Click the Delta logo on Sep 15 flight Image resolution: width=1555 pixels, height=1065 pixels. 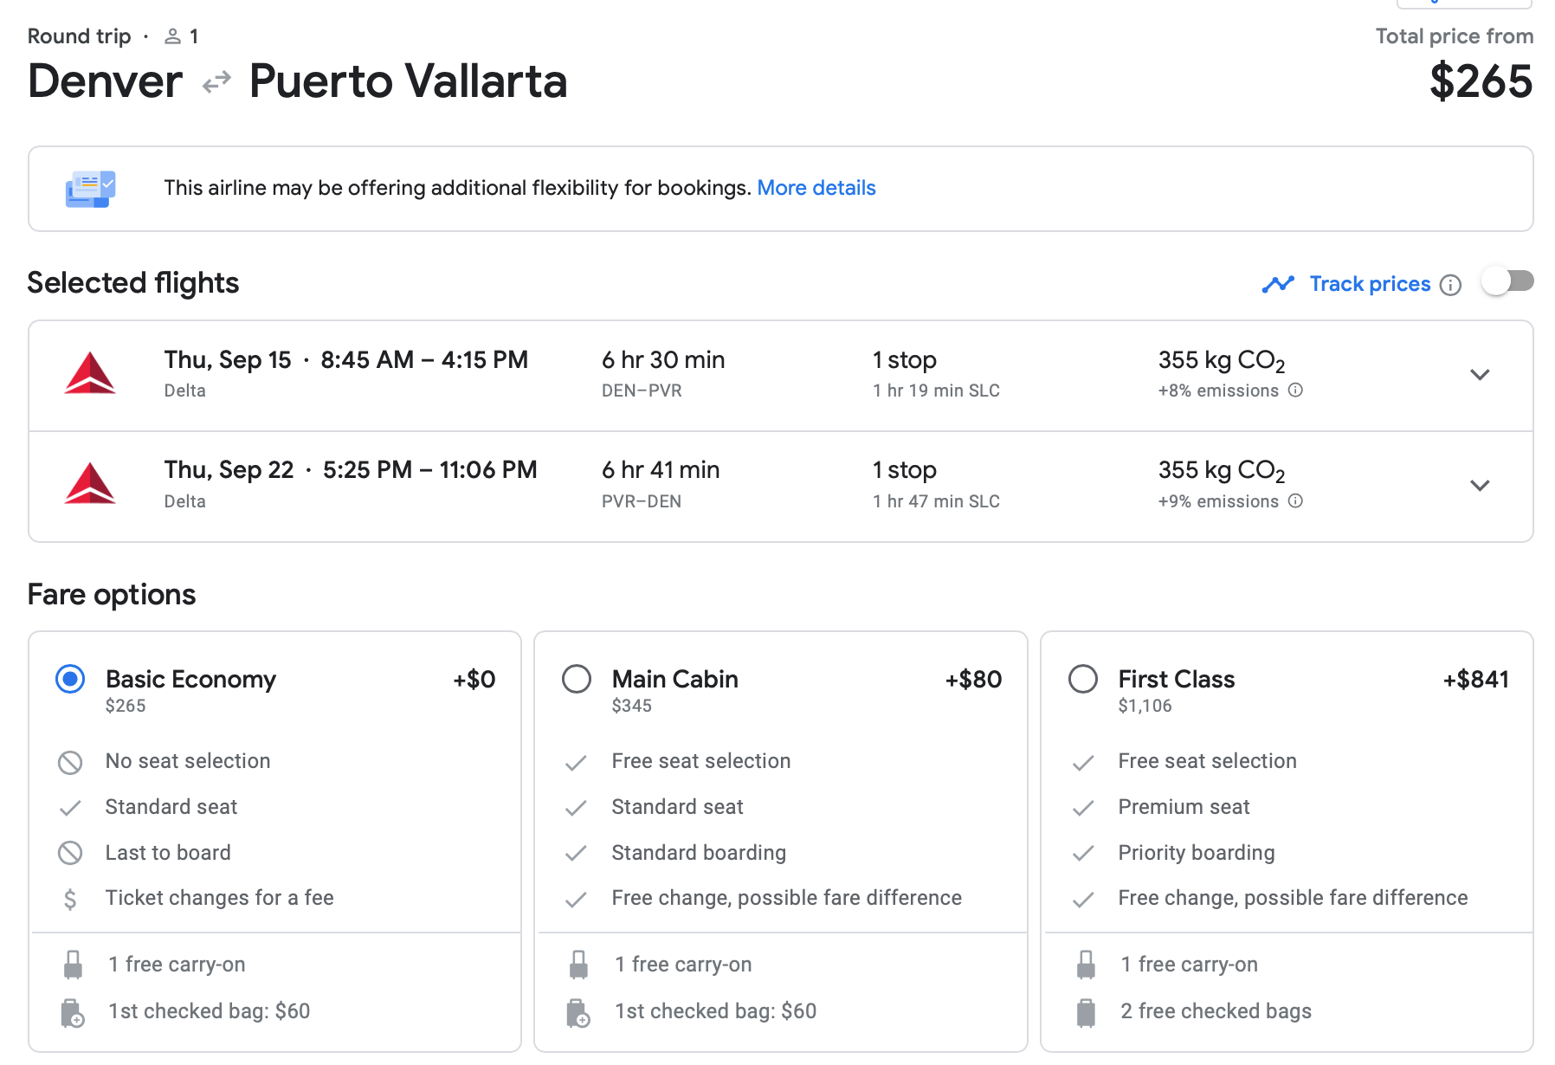90,374
